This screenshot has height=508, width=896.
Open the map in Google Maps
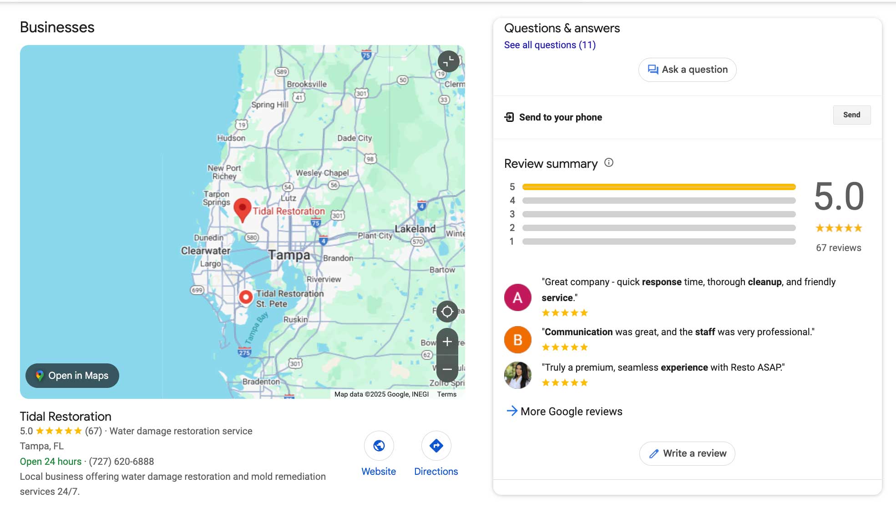[72, 376]
